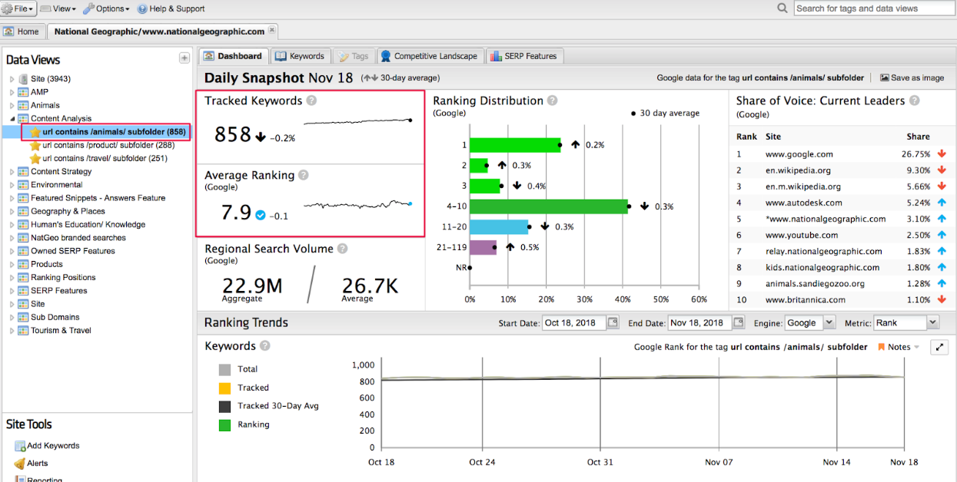Click the add data view plus icon
The height and width of the screenshot is (482, 957).
click(184, 58)
